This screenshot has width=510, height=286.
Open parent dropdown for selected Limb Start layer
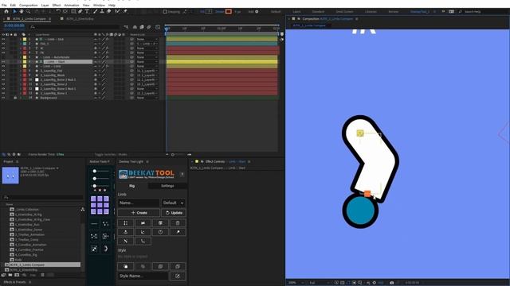click(x=147, y=62)
